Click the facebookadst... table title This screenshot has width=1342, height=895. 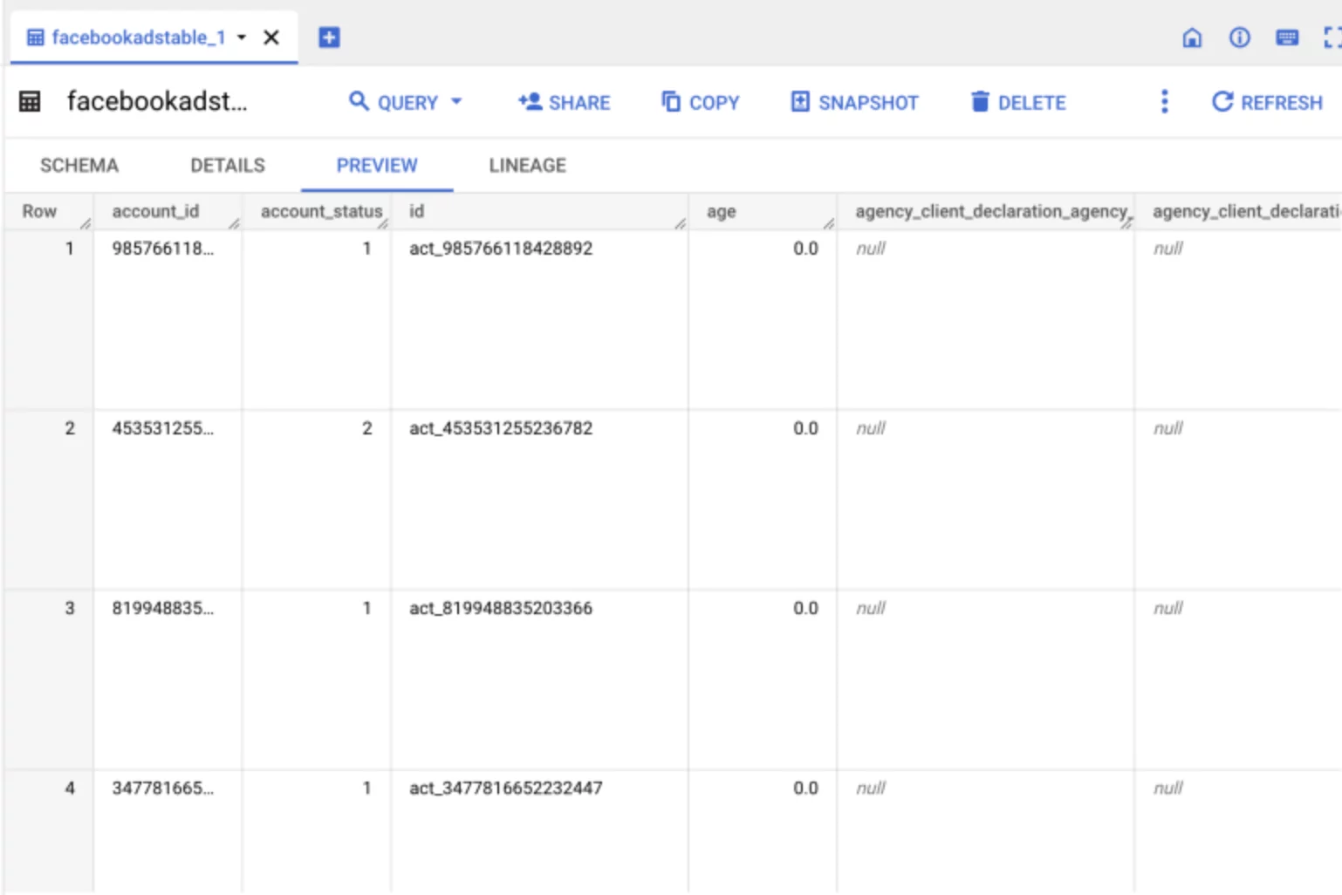(157, 101)
